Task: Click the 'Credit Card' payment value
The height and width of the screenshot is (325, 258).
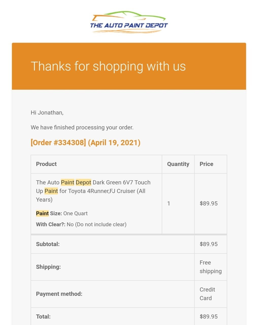Action: click(207, 294)
